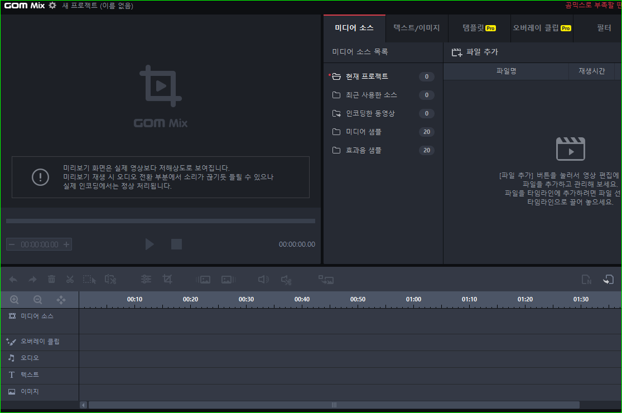Screen dimensions: 622x413
Task: Open the 템플릿 Pro tab
Action: point(479,28)
